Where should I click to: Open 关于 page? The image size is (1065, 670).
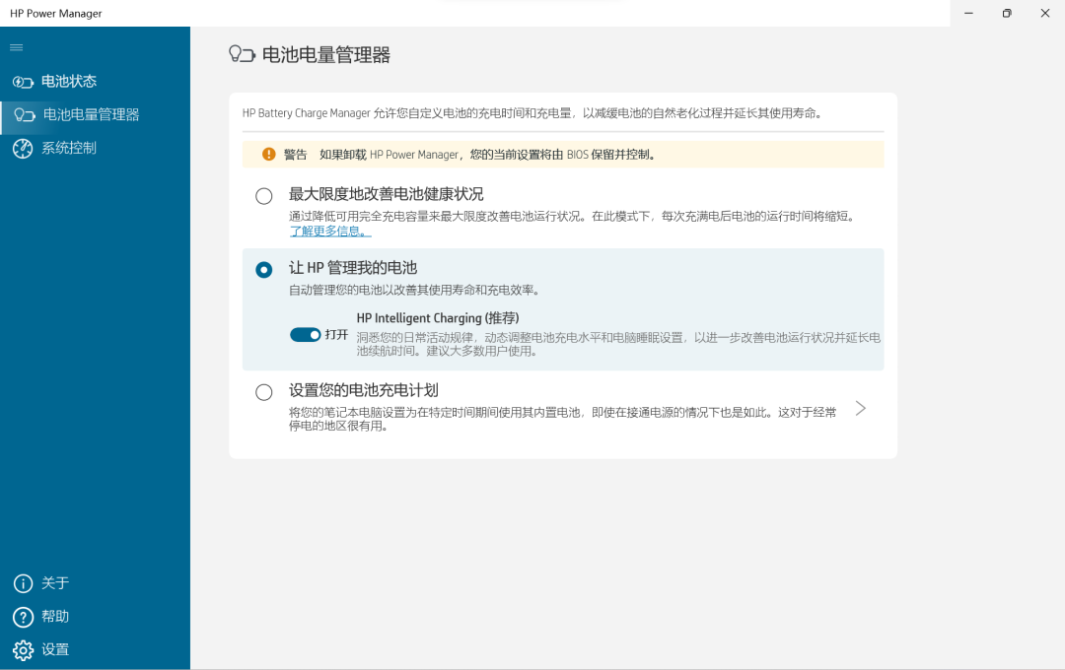click(x=55, y=583)
